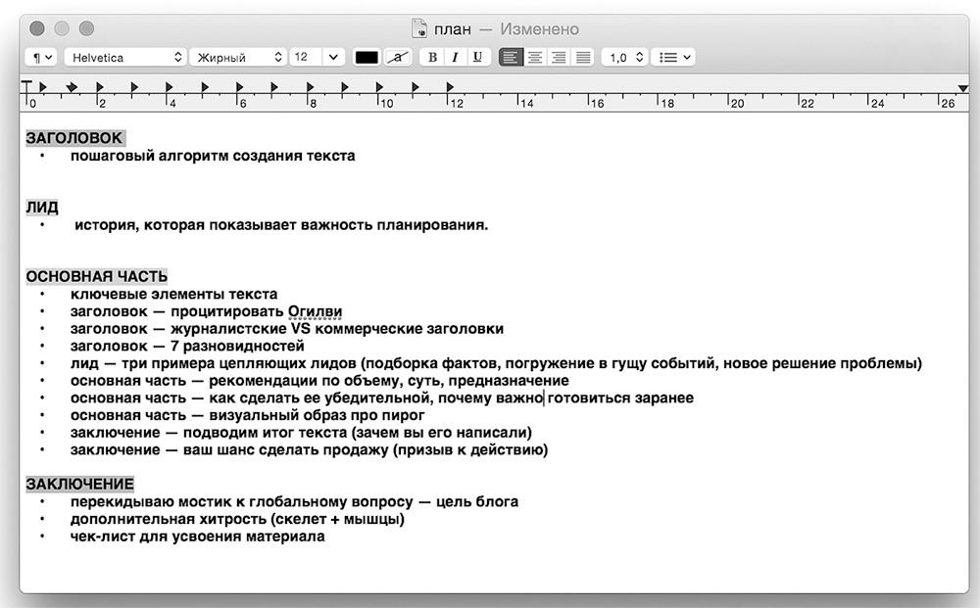Expand the font size dropdown arrow
The width and height of the screenshot is (980, 608).
(334, 58)
